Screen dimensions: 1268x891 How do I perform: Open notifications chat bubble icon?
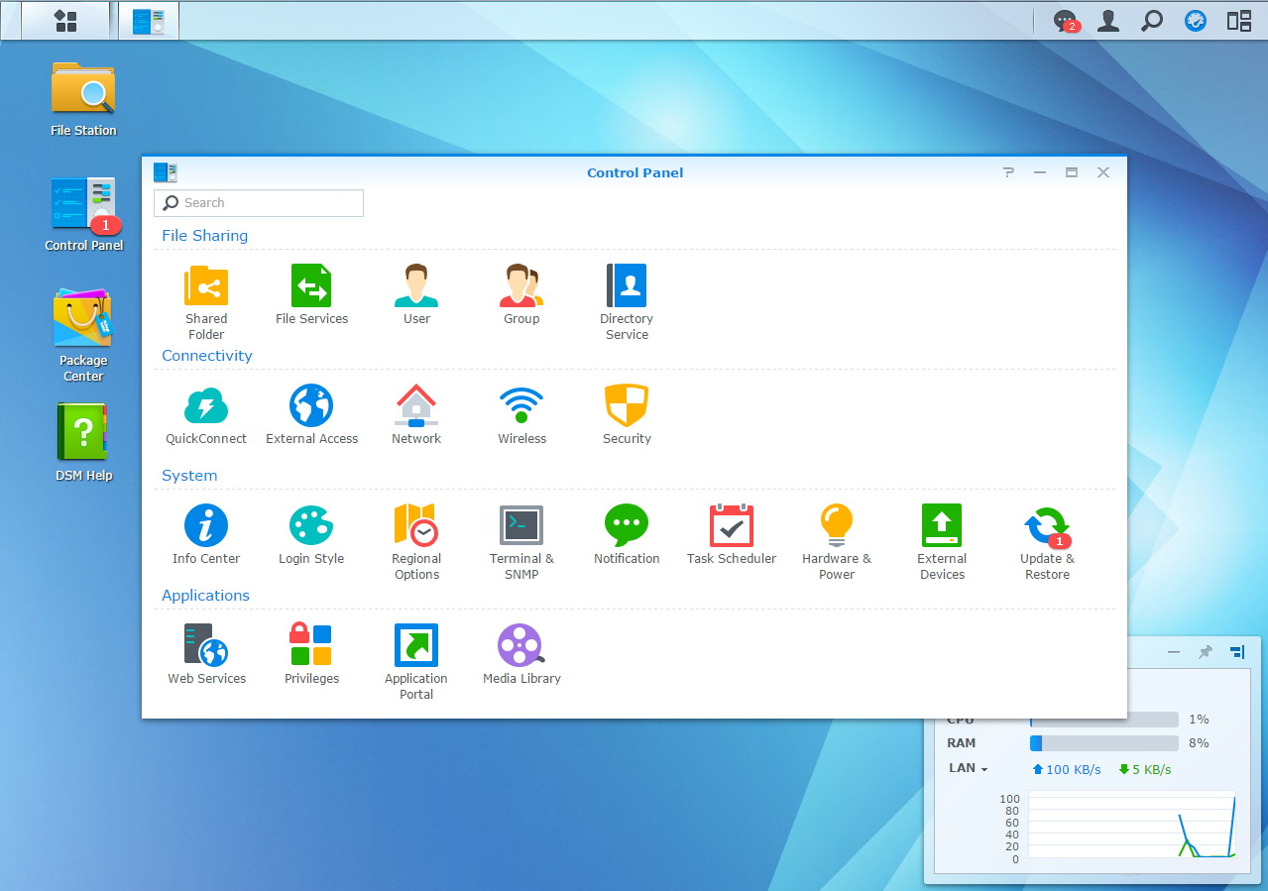pos(1066,21)
